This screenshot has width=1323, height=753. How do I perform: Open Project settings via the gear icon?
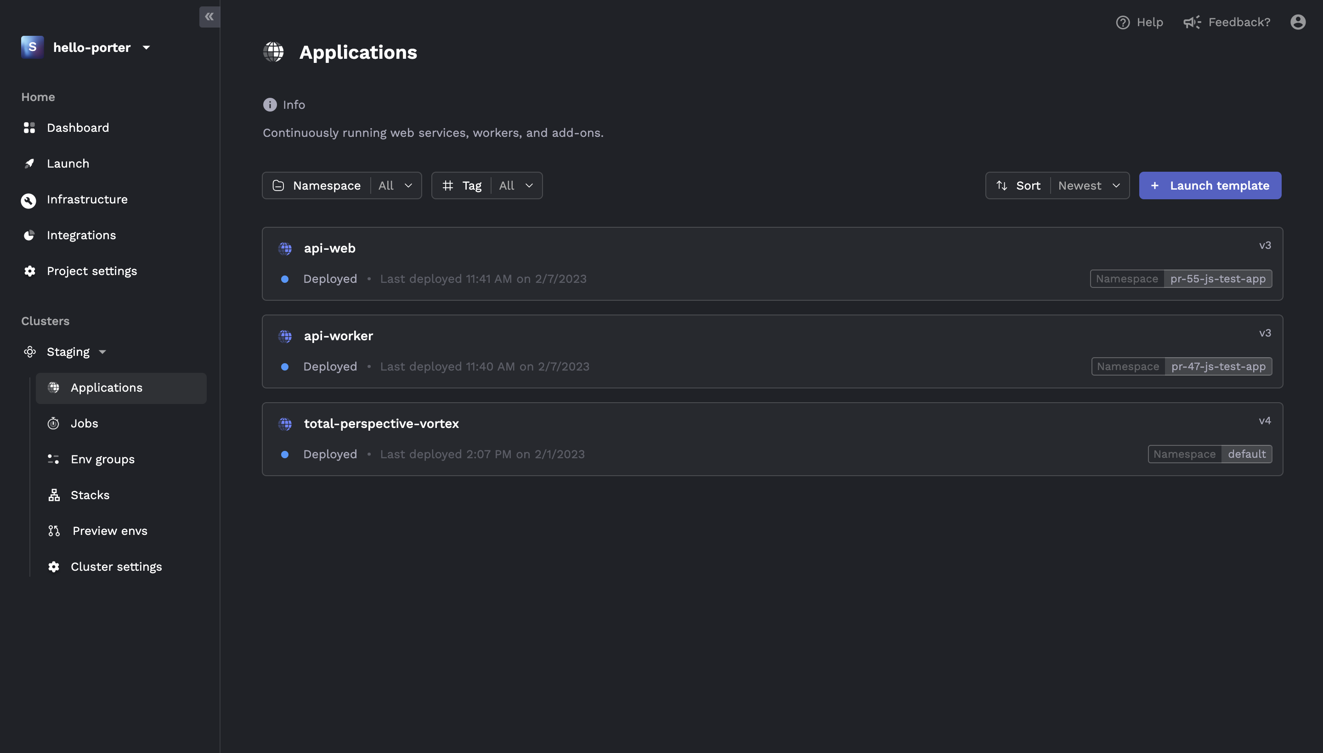[x=29, y=270]
